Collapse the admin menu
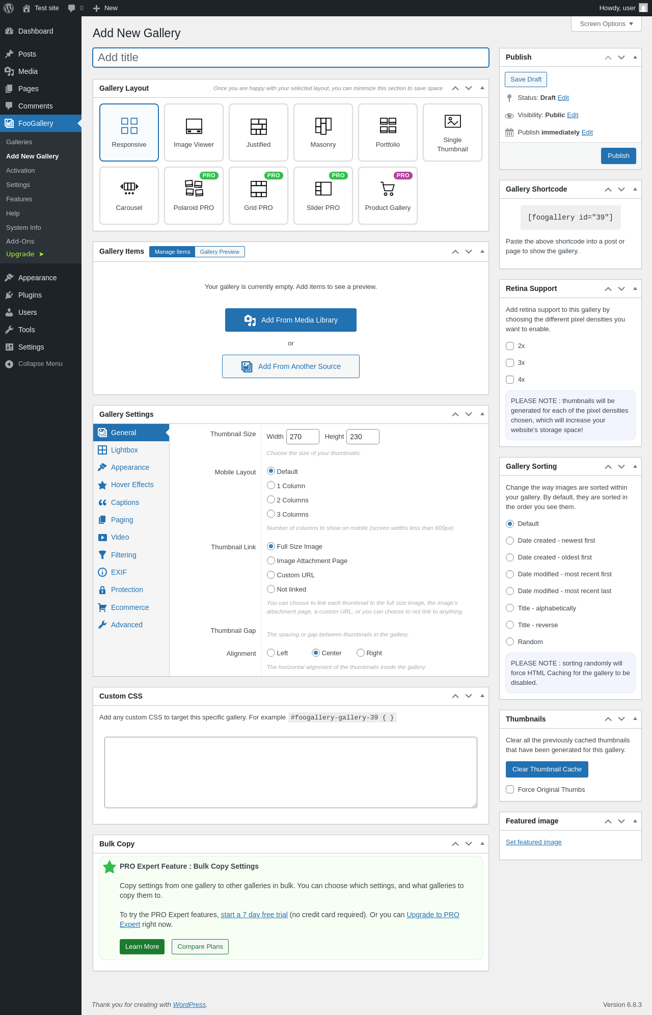652x1015 pixels. [x=41, y=364]
